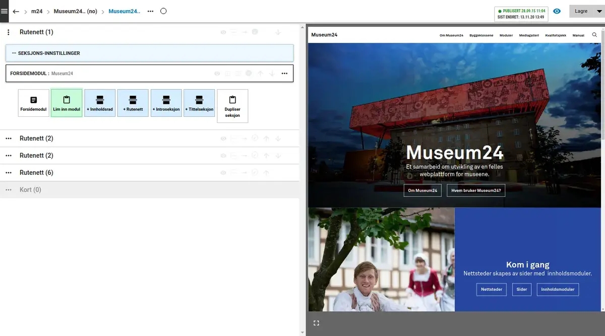Click the Om Museum24 button on the hero image
This screenshot has height=336, width=605.
(x=422, y=190)
